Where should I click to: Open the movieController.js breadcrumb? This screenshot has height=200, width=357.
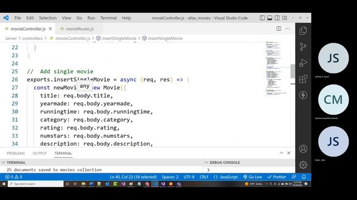[70, 38]
